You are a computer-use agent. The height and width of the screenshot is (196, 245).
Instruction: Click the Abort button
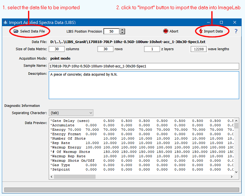click(171, 31)
